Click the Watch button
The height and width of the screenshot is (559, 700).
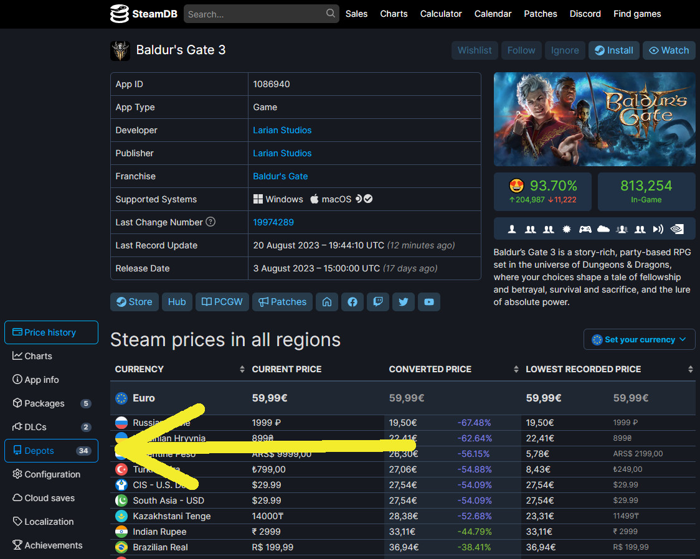click(669, 50)
